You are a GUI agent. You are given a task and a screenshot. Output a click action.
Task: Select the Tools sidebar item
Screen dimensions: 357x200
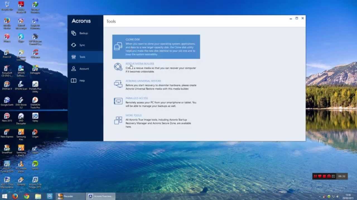pos(85,57)
